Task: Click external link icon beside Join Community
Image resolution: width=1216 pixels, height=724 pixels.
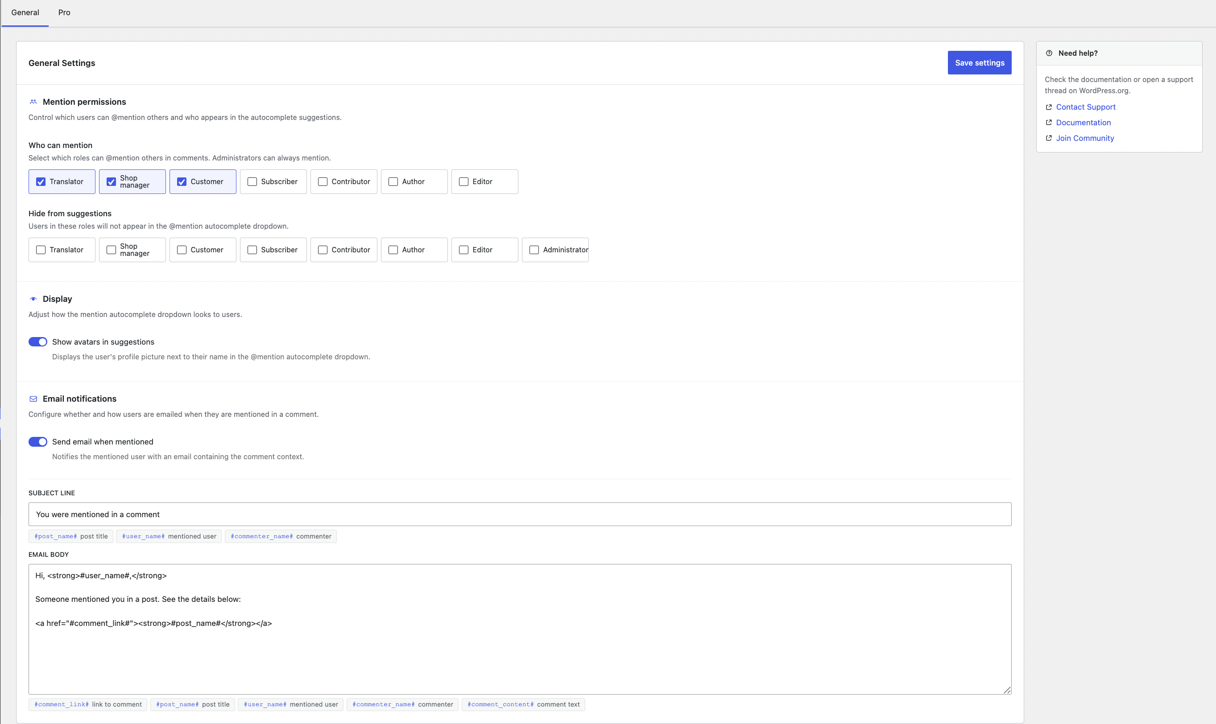Action: tap(1049, 139)
